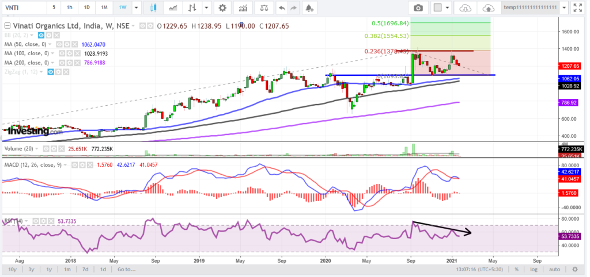Select the 1W interval
This screenshot has width=590, height=277.
pos(123,7)
